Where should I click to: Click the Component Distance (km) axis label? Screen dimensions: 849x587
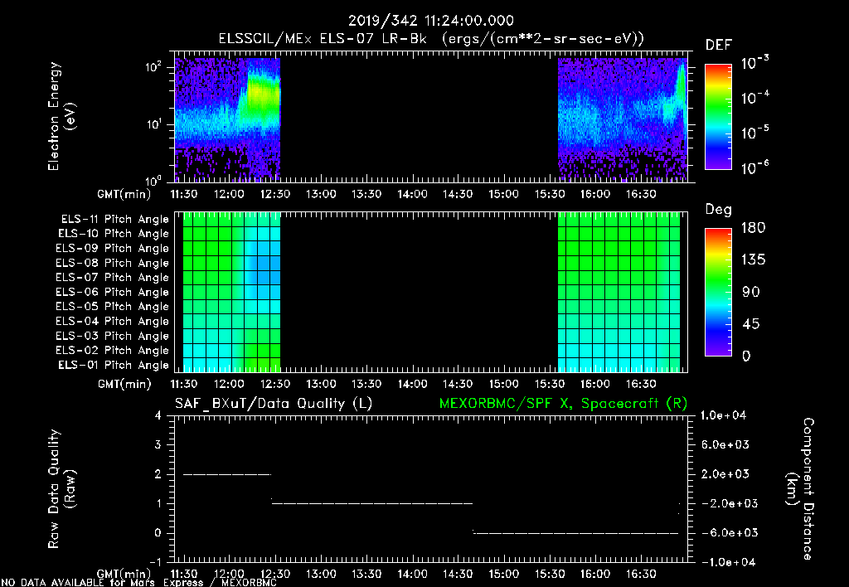coord(800,488)
